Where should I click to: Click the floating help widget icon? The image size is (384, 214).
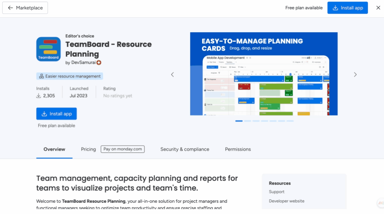(381, 203)
